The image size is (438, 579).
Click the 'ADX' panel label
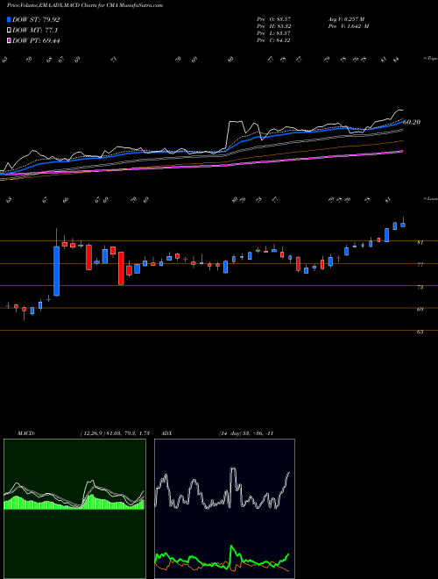(166, 433)
